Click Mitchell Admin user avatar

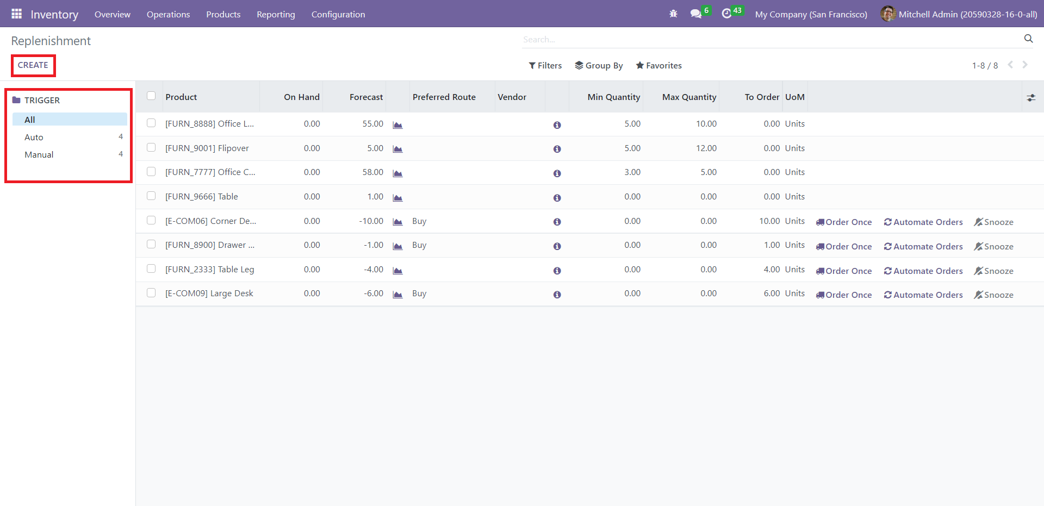pyautogui.click(x=888, y=14)
